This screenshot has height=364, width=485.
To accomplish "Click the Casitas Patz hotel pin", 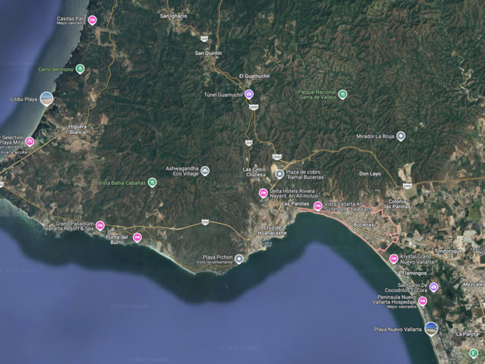I will tap(92, 20).
